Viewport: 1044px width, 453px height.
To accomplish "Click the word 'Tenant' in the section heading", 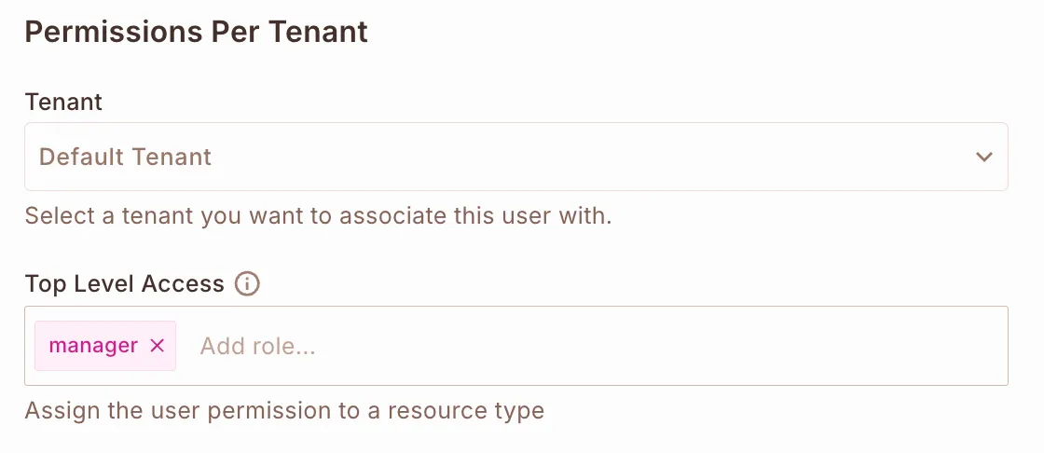I will click(319, 32).
